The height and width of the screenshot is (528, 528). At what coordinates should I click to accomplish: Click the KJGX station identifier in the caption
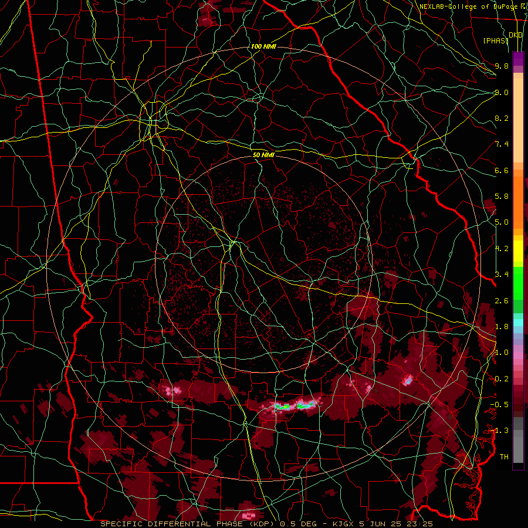coord(344,524)
